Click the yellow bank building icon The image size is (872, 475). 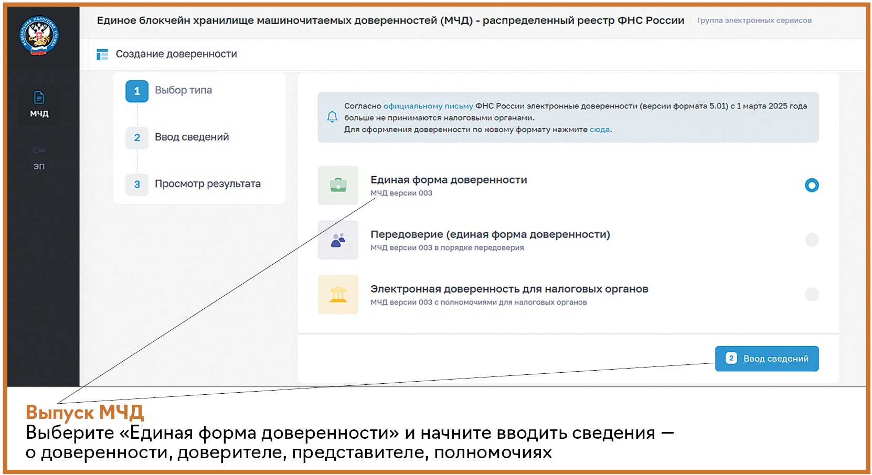[338, 294]
